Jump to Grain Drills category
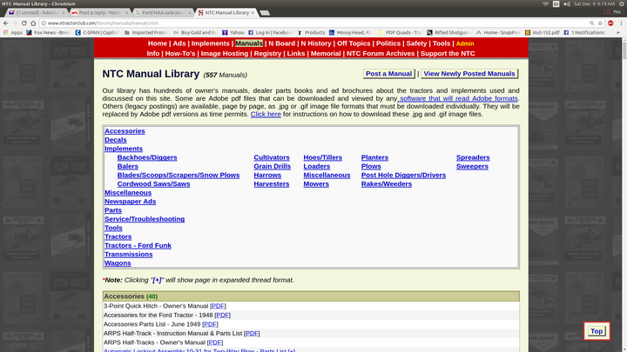The height and width of the screenshot is (352, 627). (272, 166)
